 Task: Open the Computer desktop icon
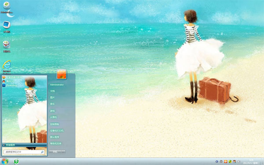(x=7, y=27)
